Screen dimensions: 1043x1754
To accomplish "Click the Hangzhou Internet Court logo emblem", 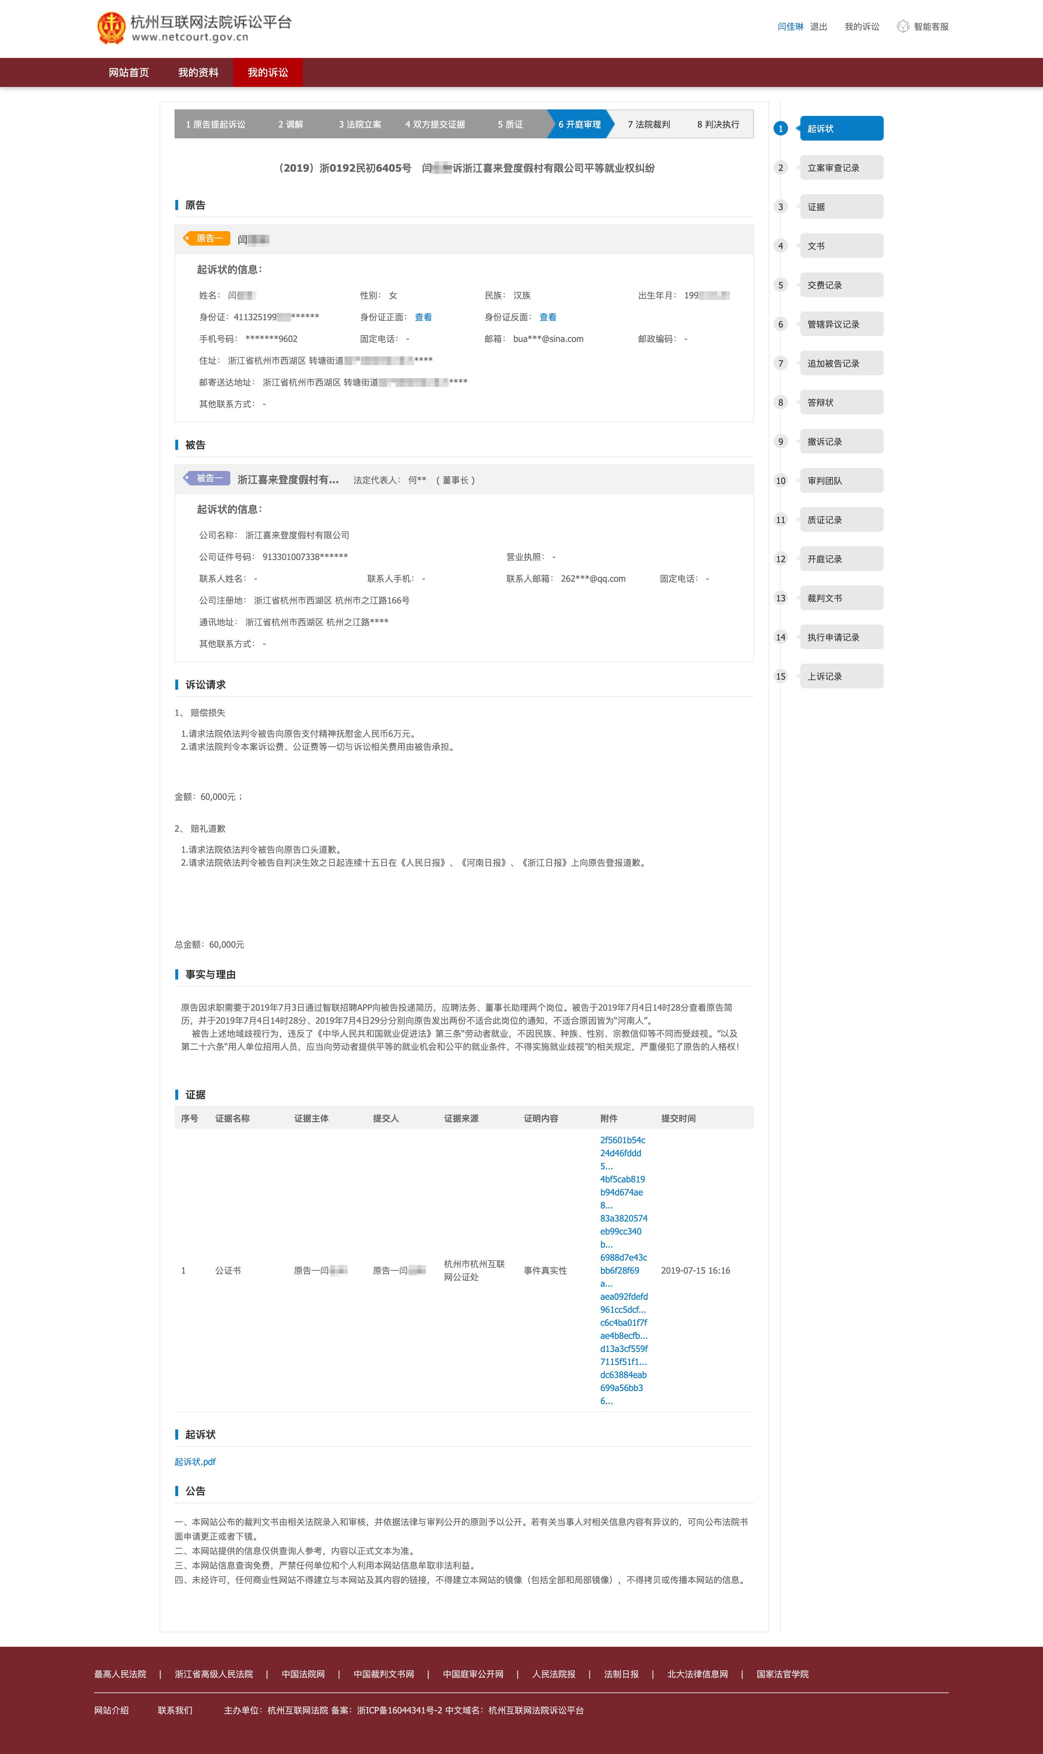I will tap(111, 28).
